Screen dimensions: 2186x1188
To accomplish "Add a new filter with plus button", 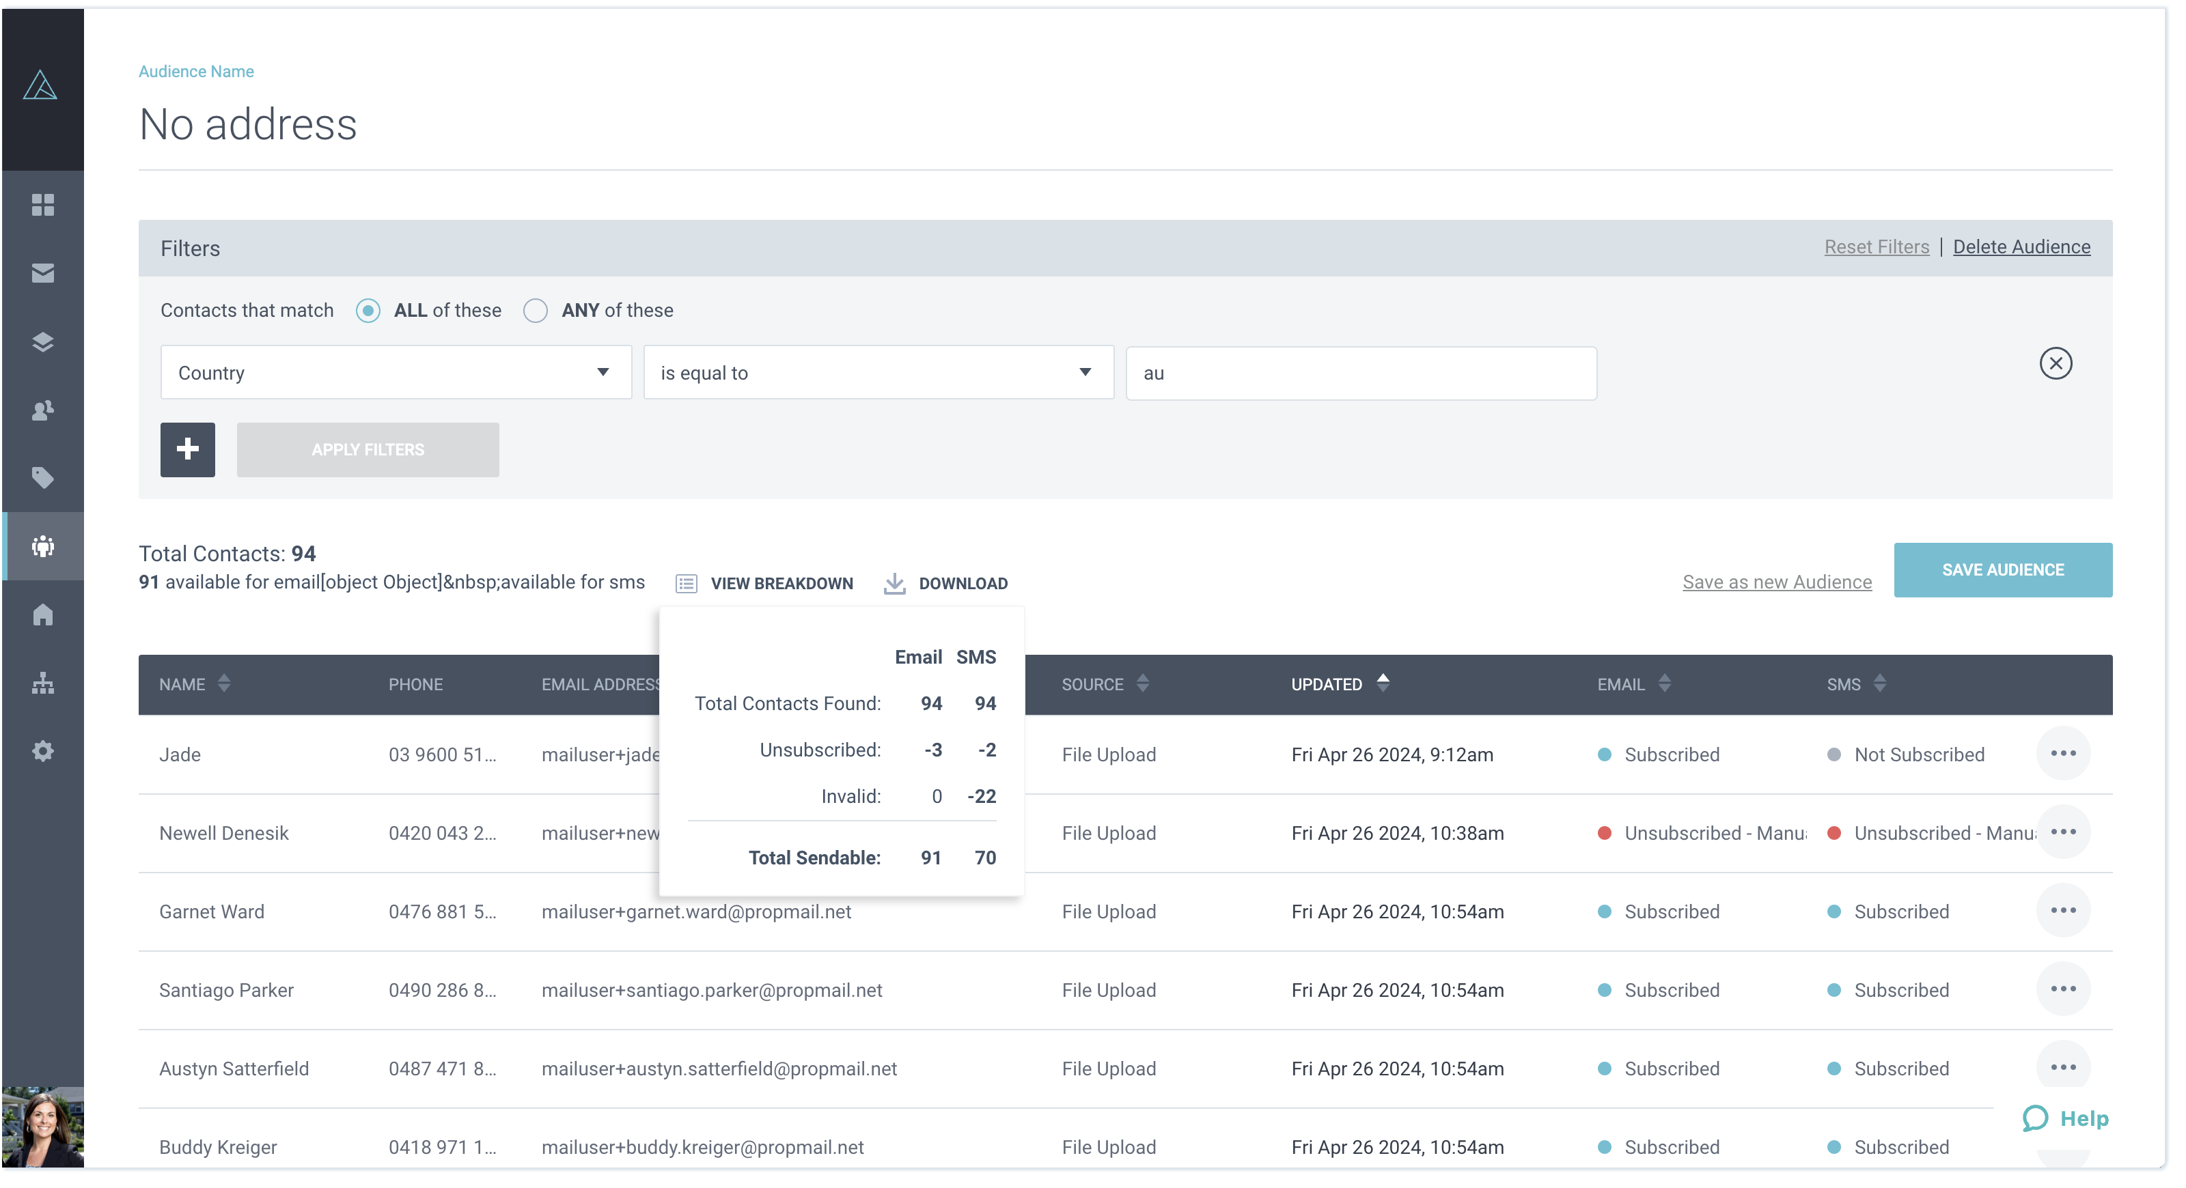I will (x=188, y=449).
